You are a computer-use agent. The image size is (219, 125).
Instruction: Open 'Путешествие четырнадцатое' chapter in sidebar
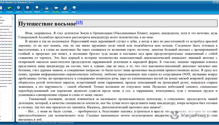point(6,56)
